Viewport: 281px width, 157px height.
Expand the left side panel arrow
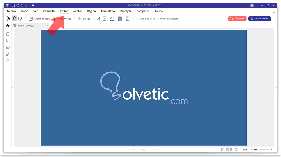pos(12,88)
